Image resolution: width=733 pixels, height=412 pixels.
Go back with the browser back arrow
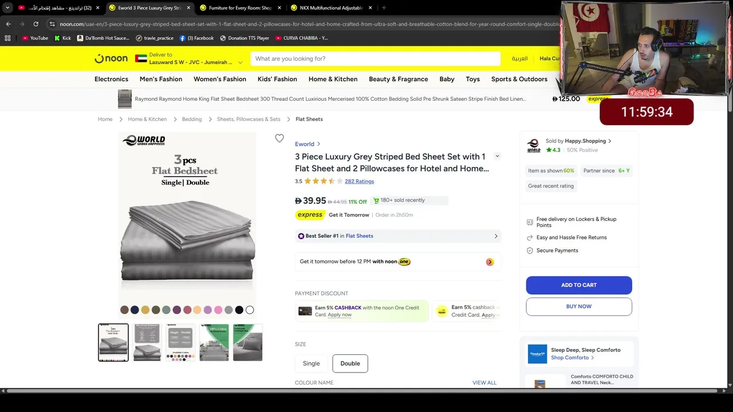coord(8,24)
